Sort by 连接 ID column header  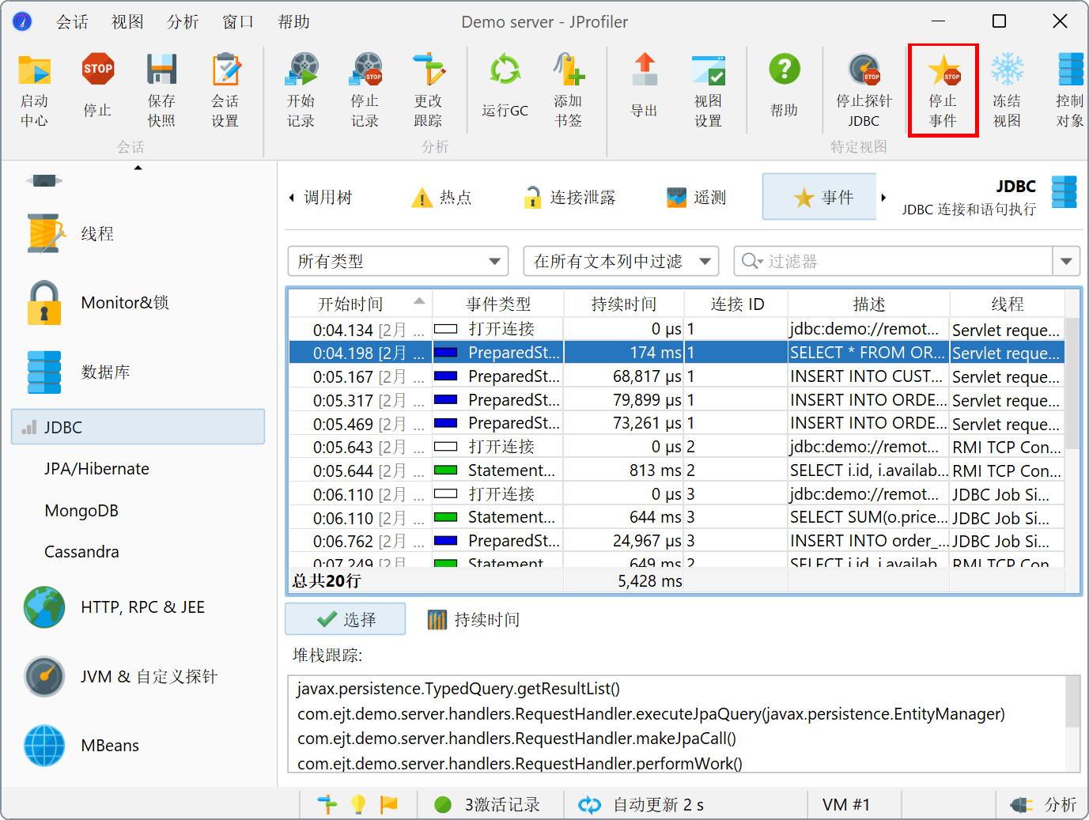[x=736, y=304]
